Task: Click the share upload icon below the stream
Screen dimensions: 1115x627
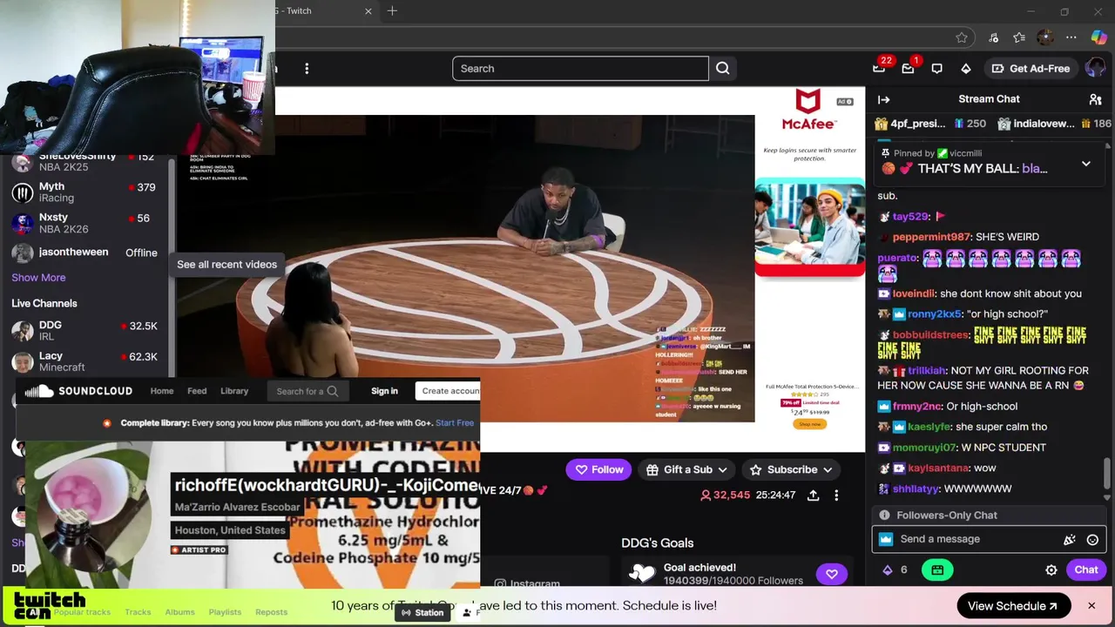Action: pos(813,495)
